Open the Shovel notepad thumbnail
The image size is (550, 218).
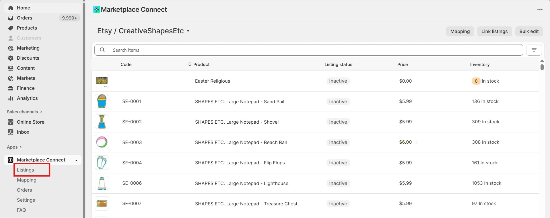coord(102,122)
